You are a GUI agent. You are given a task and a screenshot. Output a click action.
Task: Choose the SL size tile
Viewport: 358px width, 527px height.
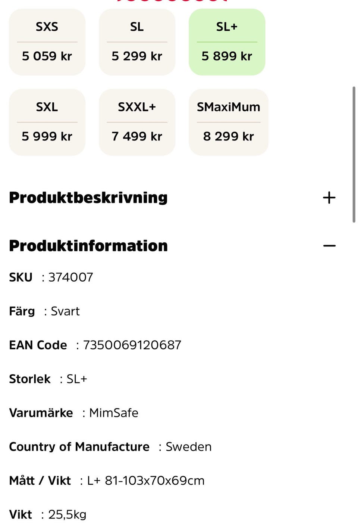click(x=137, y=41)
